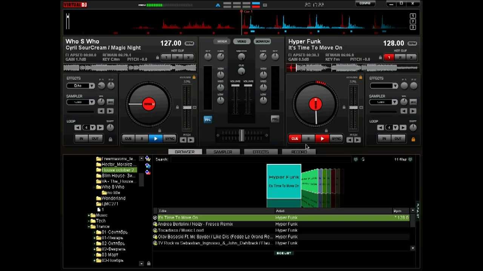Set loop OUT point on right deck

398,139
